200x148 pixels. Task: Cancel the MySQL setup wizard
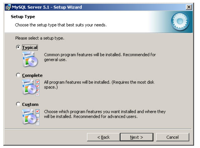pyautogui.click(x=172, y=137)
